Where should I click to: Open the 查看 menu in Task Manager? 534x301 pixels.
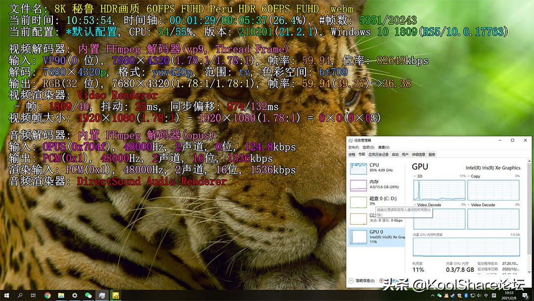coord(384,147)
